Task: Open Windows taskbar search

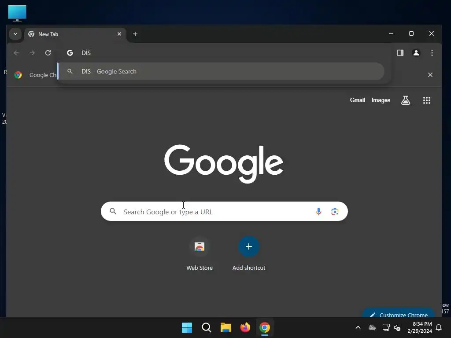Action: point(206,327)
